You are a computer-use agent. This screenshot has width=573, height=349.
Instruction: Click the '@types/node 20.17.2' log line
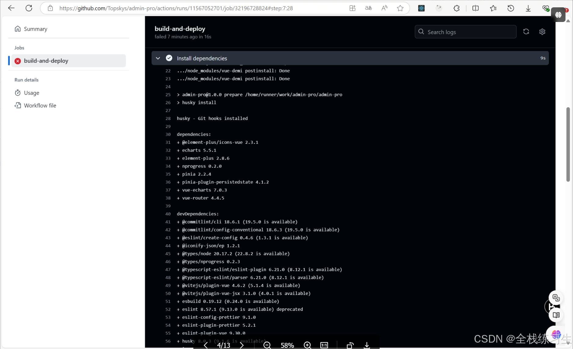click(233, 254)
